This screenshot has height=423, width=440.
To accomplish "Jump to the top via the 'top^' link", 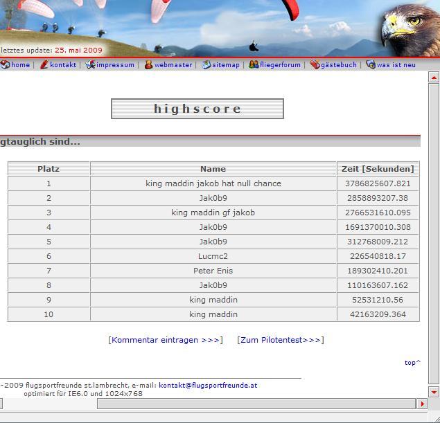I will [x=412, y=363].
